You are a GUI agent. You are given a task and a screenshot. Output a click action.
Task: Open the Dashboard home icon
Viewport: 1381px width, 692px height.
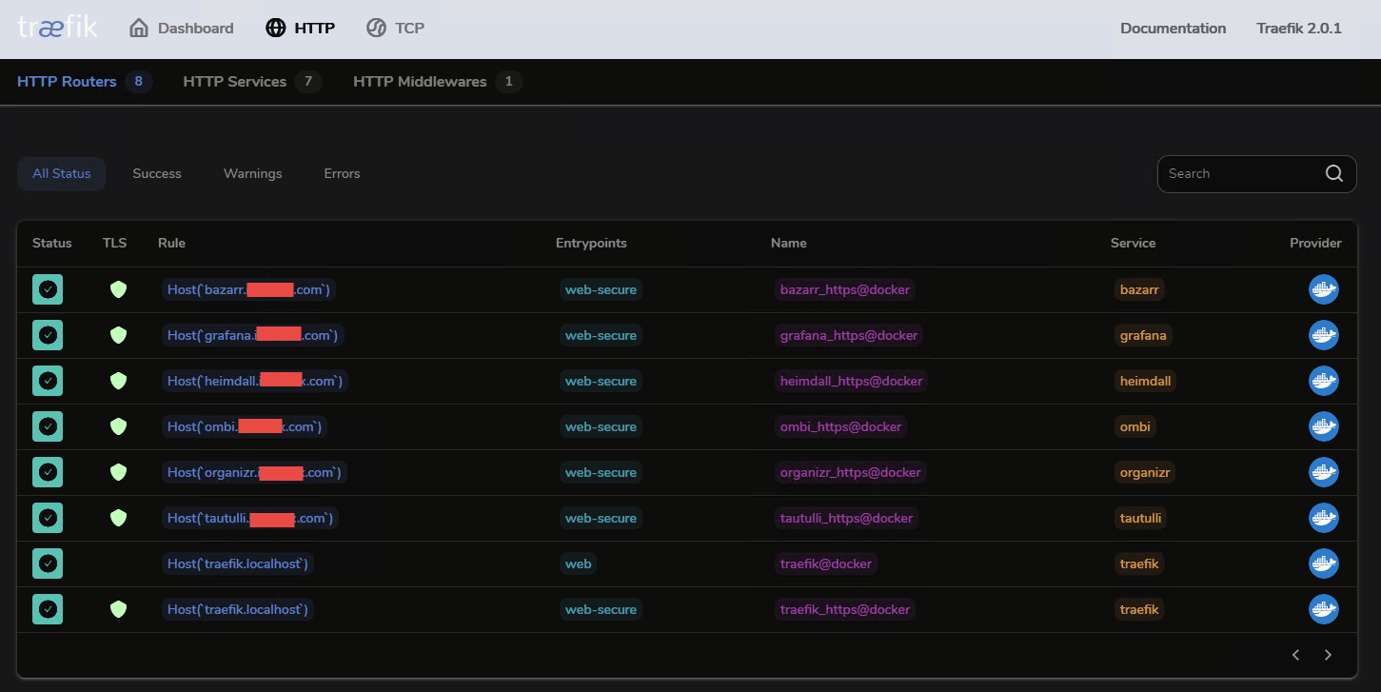139,28
